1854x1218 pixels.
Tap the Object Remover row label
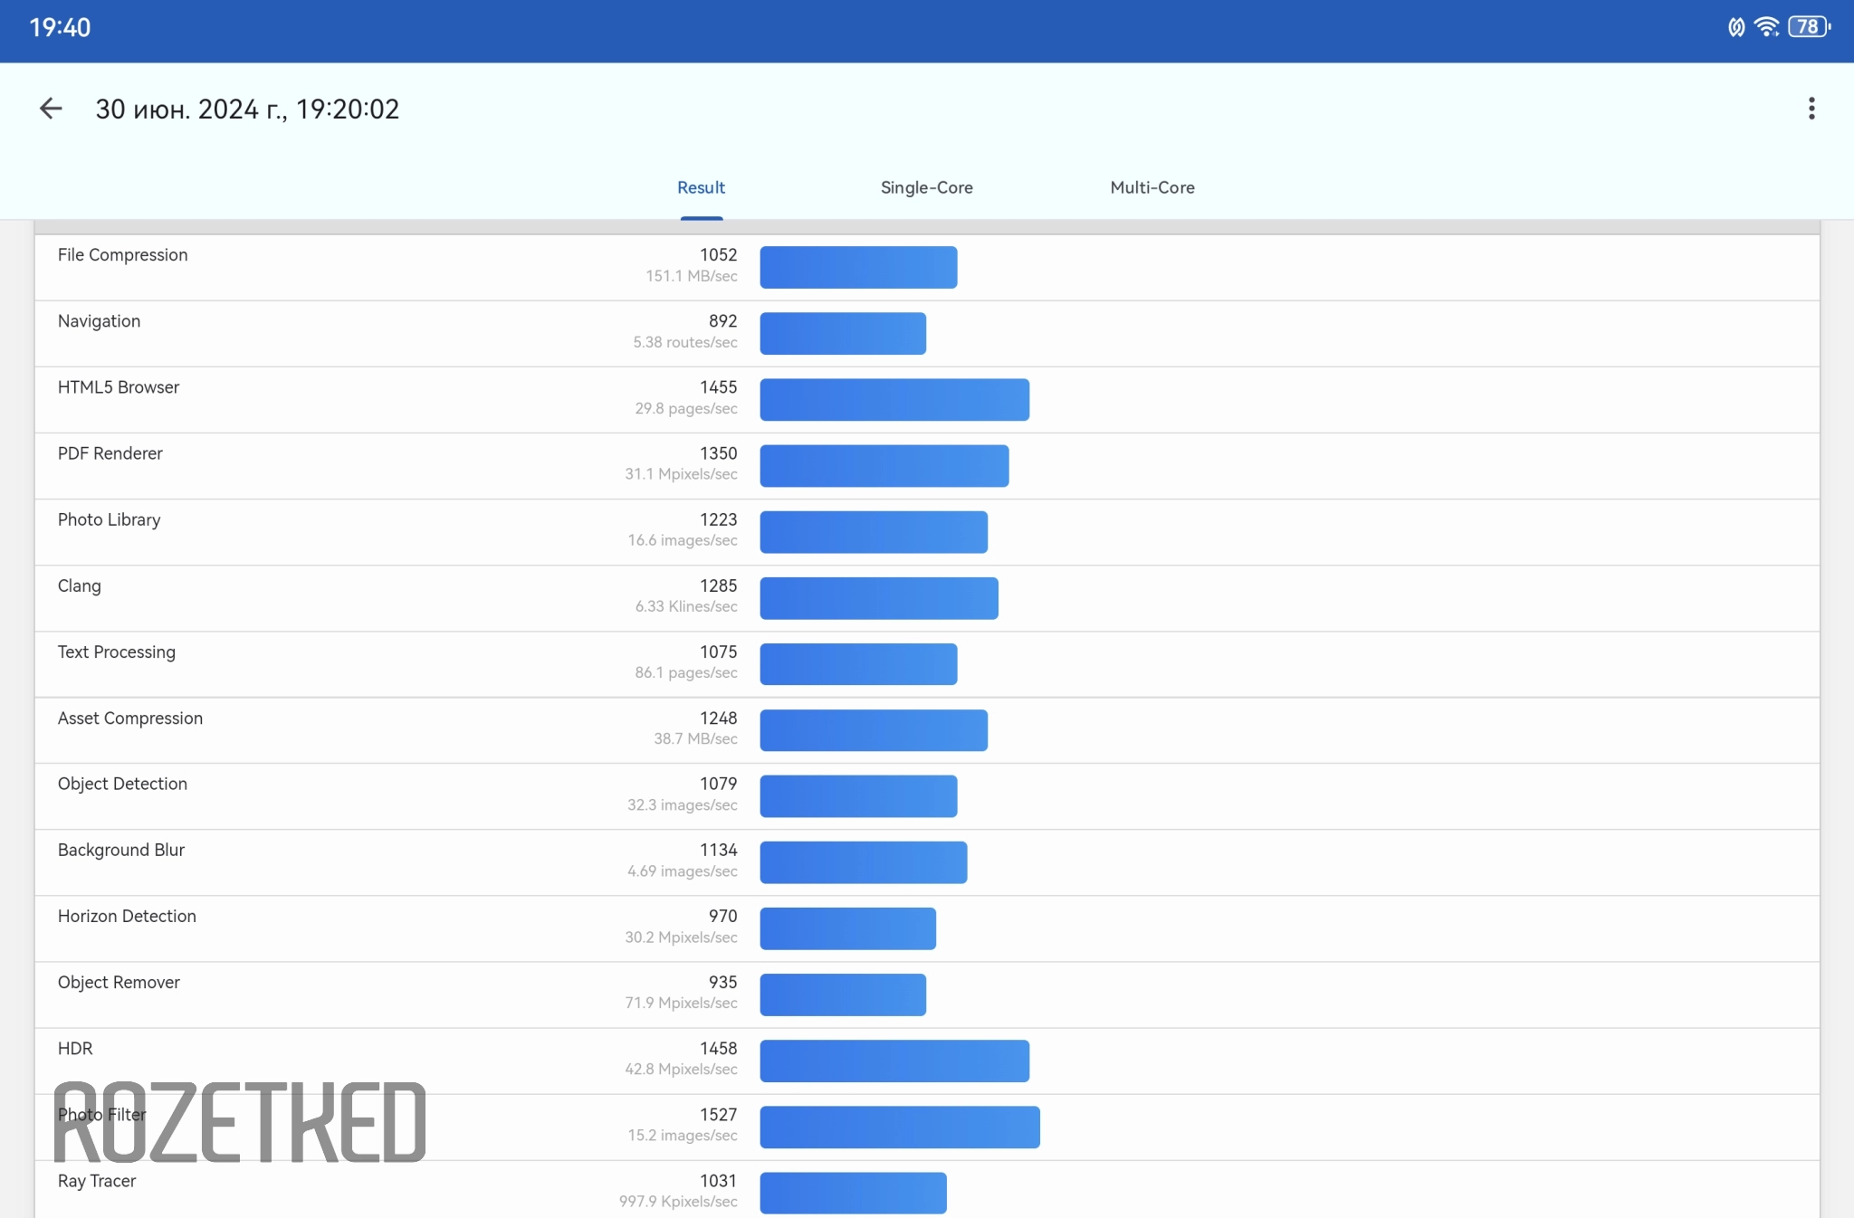(119, 982)
